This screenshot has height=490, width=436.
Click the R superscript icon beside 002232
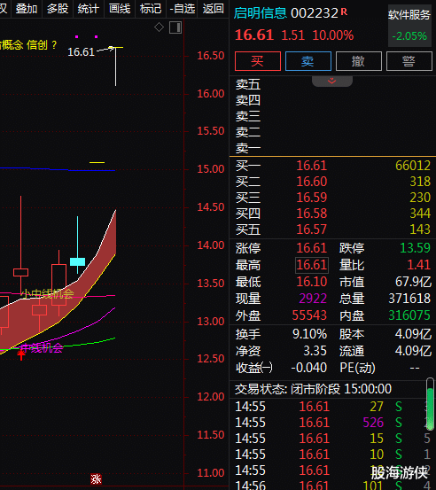point(344,12)
